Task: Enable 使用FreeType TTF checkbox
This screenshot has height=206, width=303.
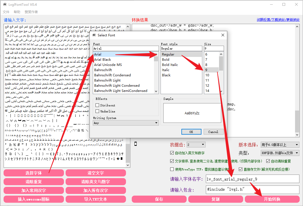Action: coord(172,169)
